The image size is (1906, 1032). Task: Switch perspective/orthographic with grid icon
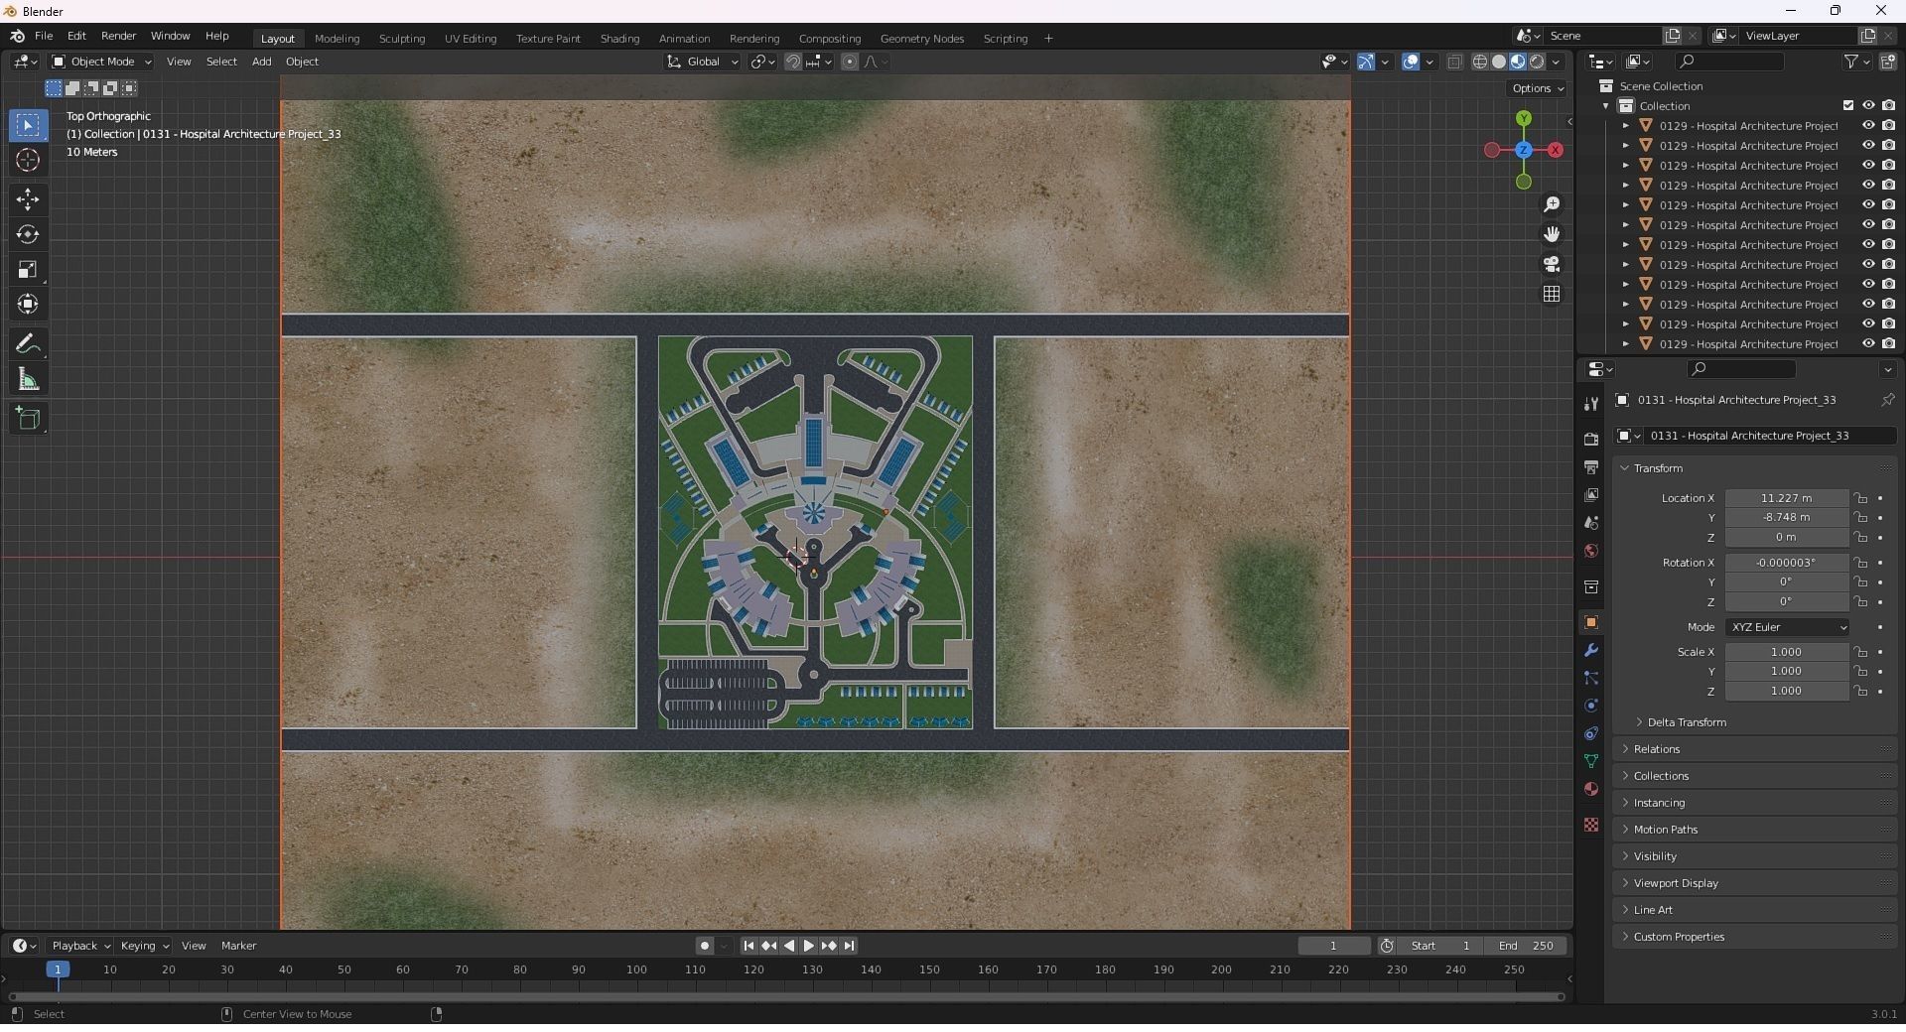(x=1552, y=294)
